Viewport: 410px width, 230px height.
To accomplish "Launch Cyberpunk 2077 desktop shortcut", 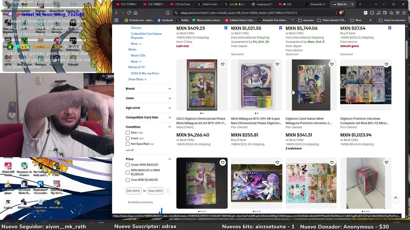I will click(x=57, y=169).
